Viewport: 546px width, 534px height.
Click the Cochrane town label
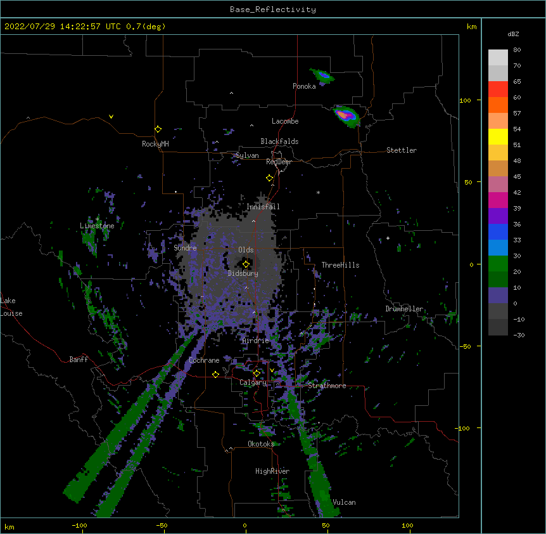(204, 360)
